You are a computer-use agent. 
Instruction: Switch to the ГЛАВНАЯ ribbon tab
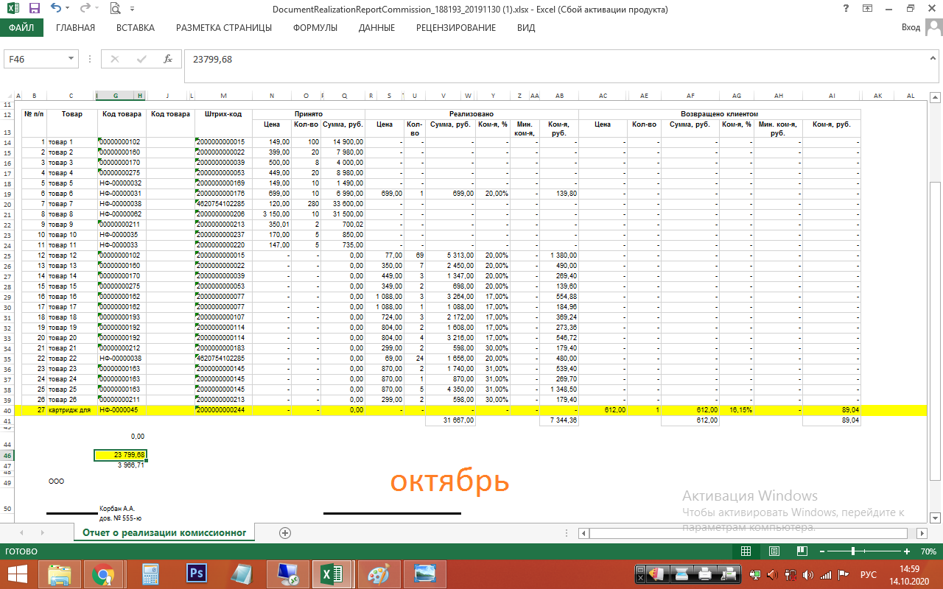[x=75, y=28]
